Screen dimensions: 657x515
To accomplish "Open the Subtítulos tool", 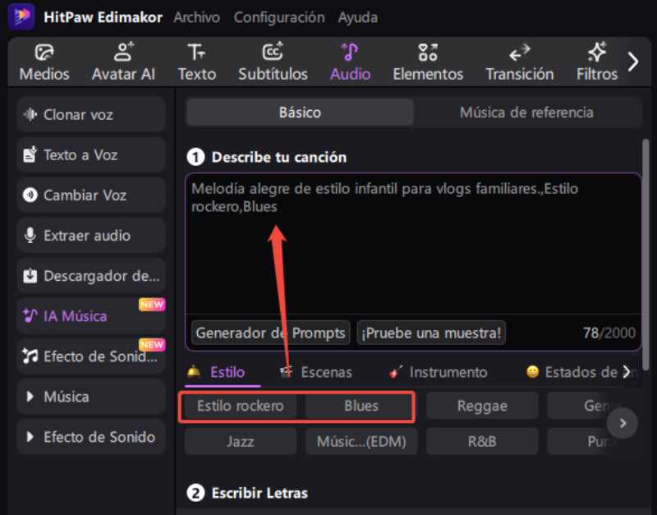I will 273,63.
